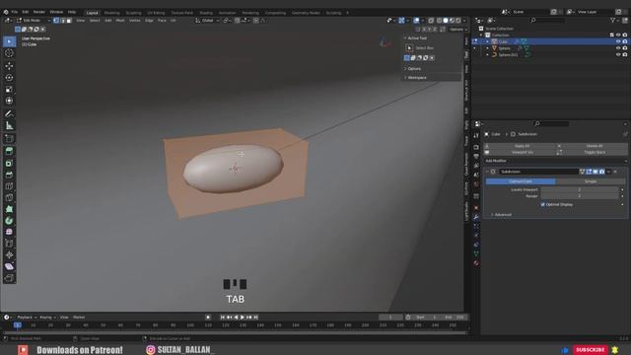The height and width of the screenshot is (355, 631).
Task: Open the Render properties tab icon
Action: (x=476, y=147)
